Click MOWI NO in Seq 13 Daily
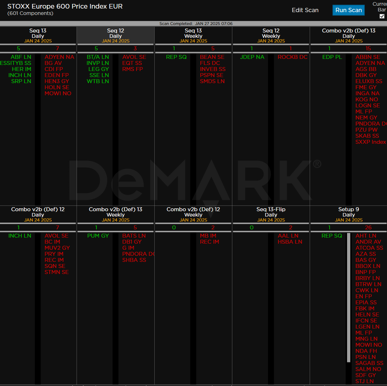The width and height of the screenshot is (387, 386). [58, 93]
